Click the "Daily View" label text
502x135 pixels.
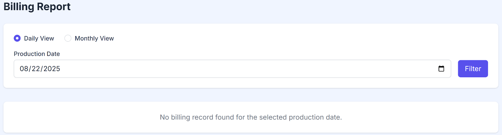[x=39, y=38]
